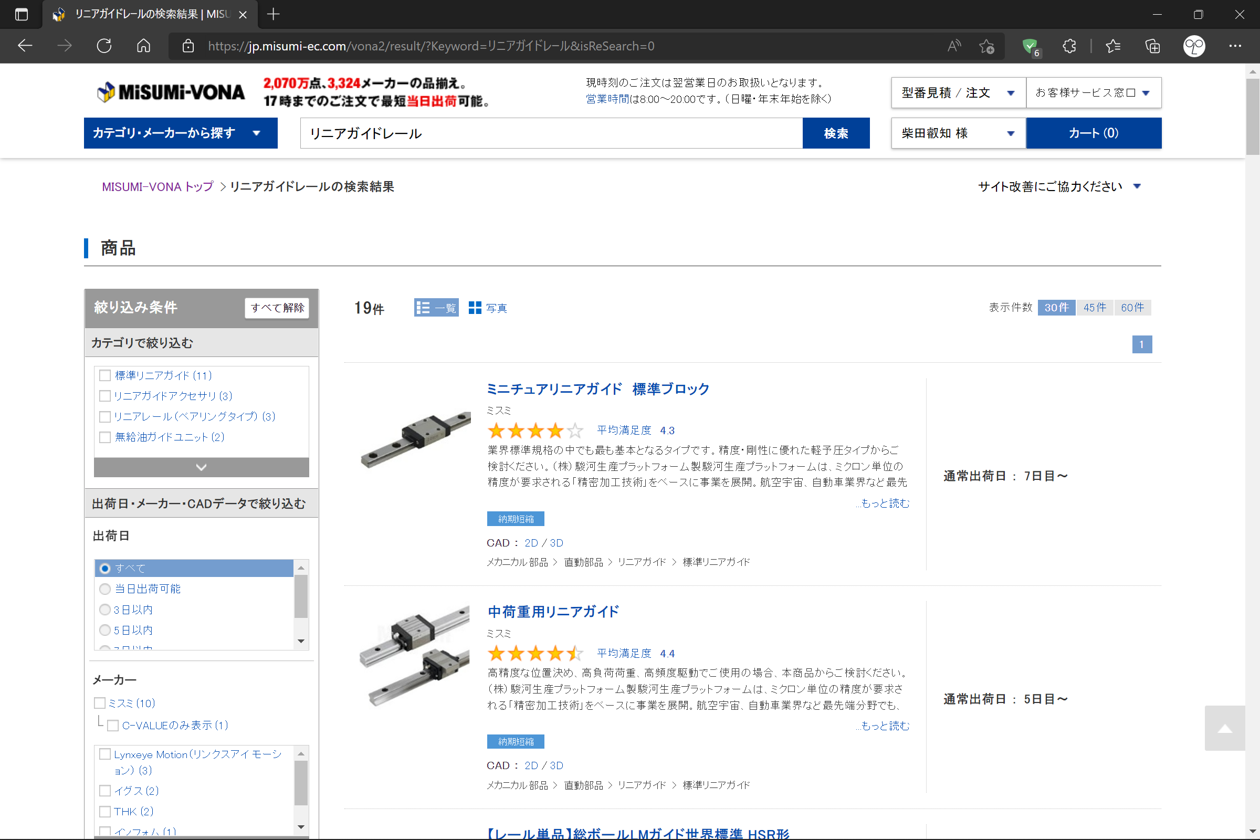The height and width of the screenshot is (840, 1260).
Task: Open the カート (0) cart button
Action: pyautogui.click(x=1094, y=133)
